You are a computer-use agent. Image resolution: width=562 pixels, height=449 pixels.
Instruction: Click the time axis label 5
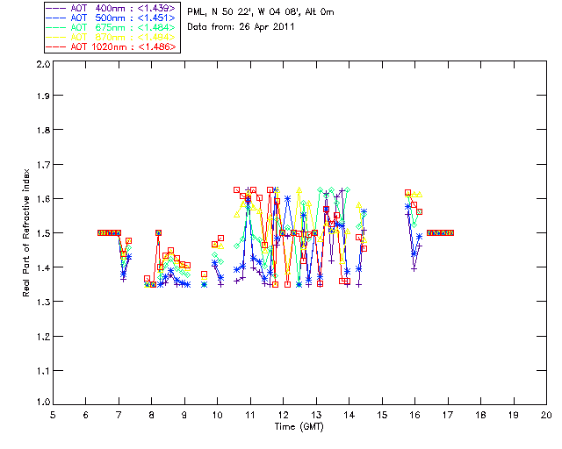click(x=53, y=415)
